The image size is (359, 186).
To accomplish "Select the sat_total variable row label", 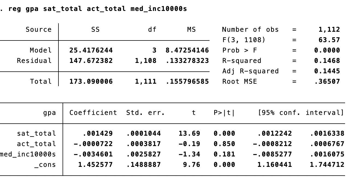I will tap(36, 133).
